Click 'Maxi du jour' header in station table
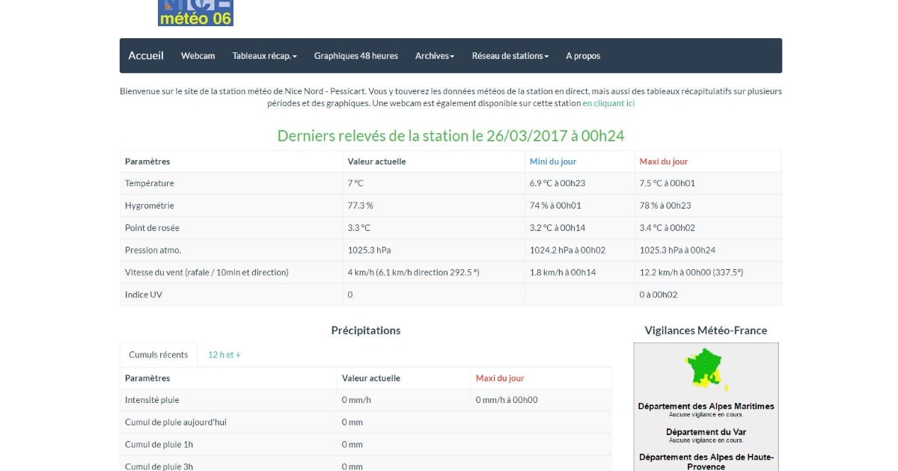The image size is (898, 471). pos(663,161)
